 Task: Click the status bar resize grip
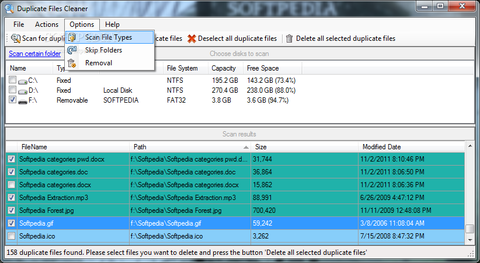pos(471,254)
